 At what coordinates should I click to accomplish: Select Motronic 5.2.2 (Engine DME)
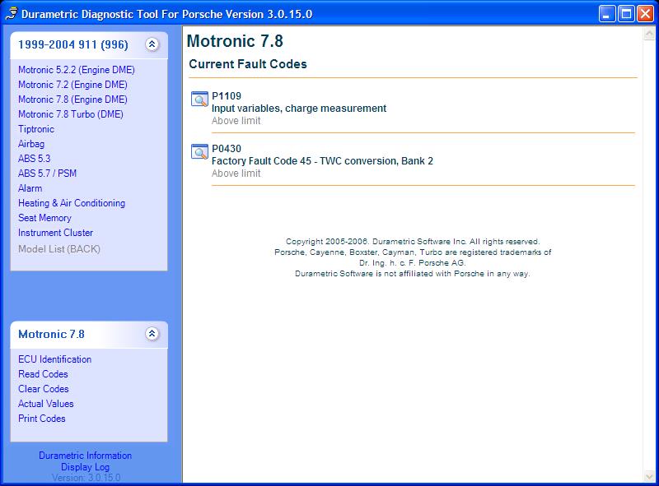[x=77, y=70]
